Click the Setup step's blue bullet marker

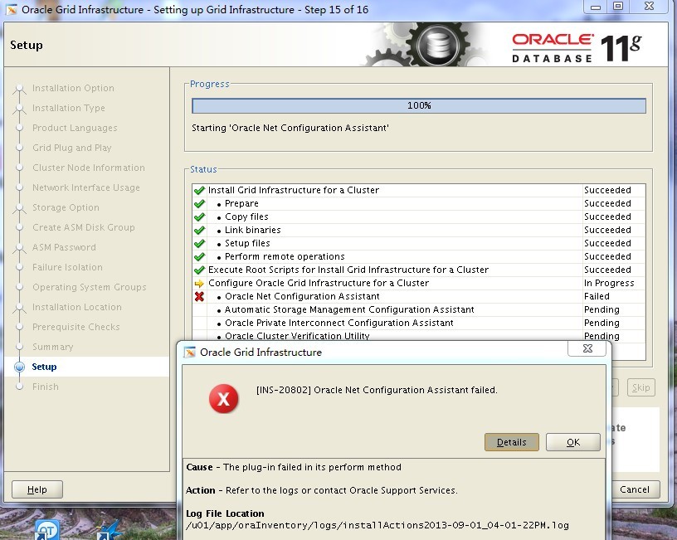coord(19,367)
